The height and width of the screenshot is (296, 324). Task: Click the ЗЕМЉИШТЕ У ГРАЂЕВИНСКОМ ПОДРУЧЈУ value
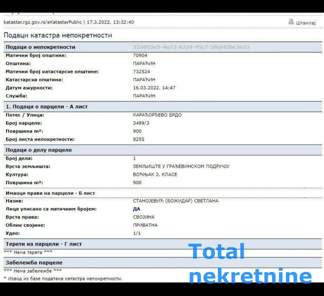(181, 166)
